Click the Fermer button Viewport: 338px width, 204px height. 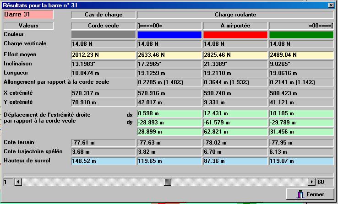click(x=310, y=194)
